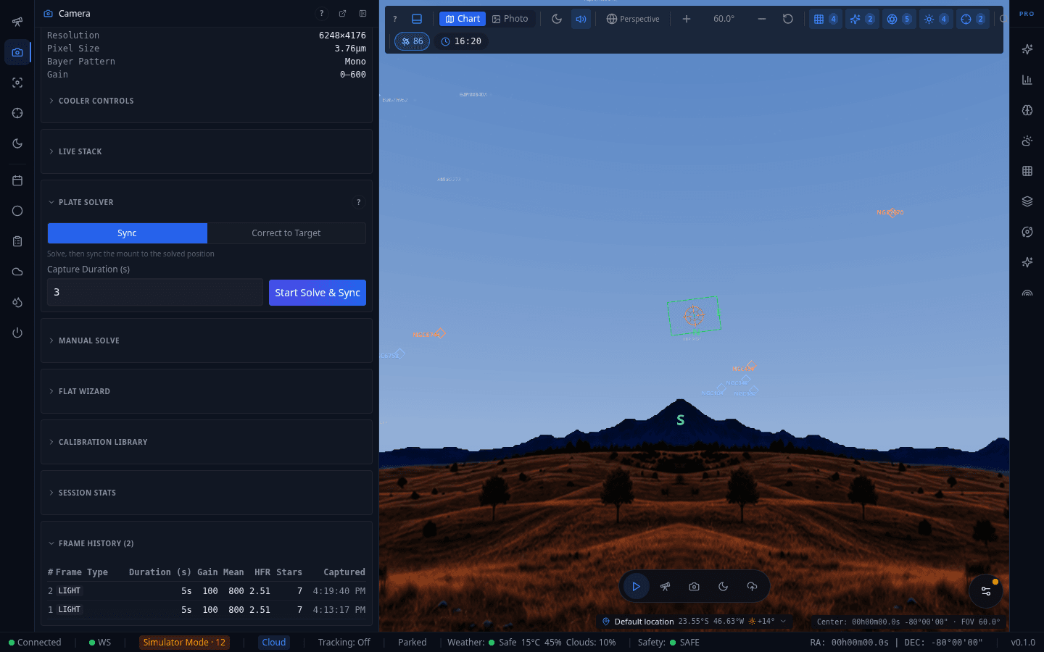Open the telescope mount panel in the sidebar

click(x=17, y=22)
